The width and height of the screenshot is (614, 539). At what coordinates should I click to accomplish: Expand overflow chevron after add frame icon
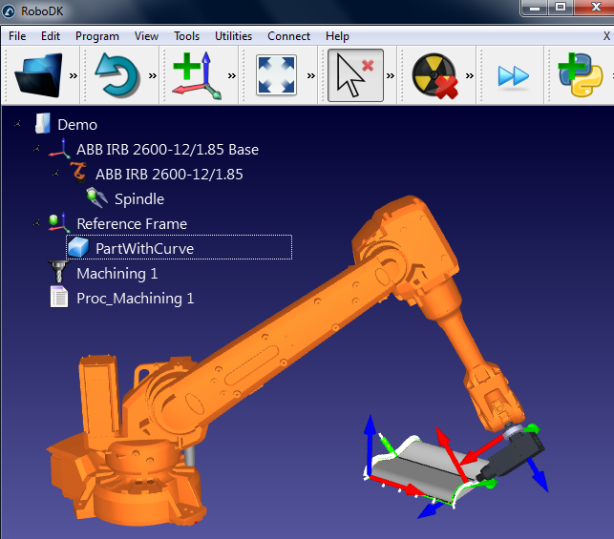tap(232, 75)
